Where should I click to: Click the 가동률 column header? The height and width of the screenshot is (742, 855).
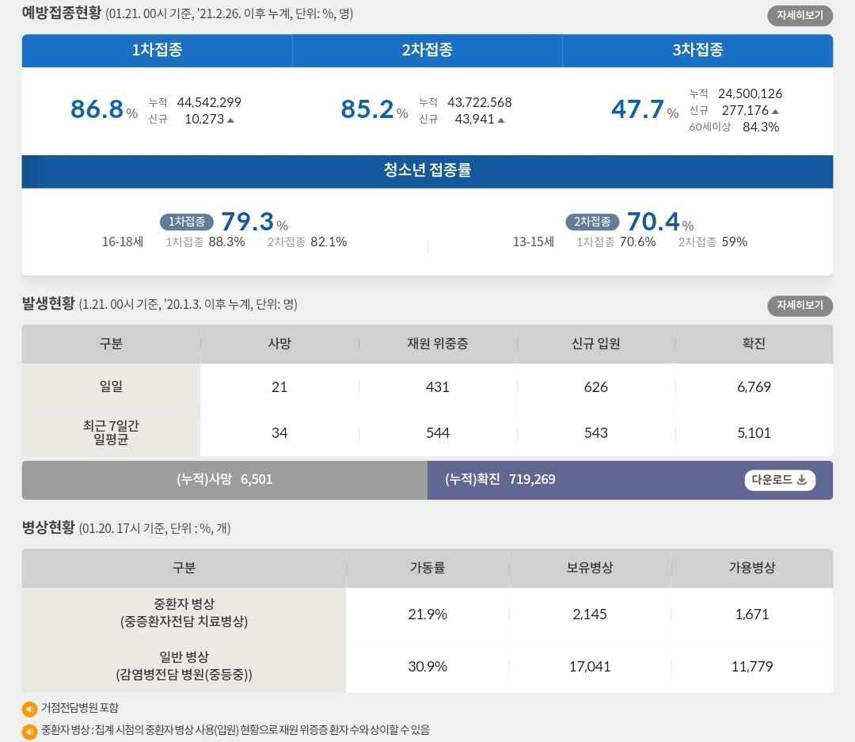pyautogui.click(x=427, y=568)
